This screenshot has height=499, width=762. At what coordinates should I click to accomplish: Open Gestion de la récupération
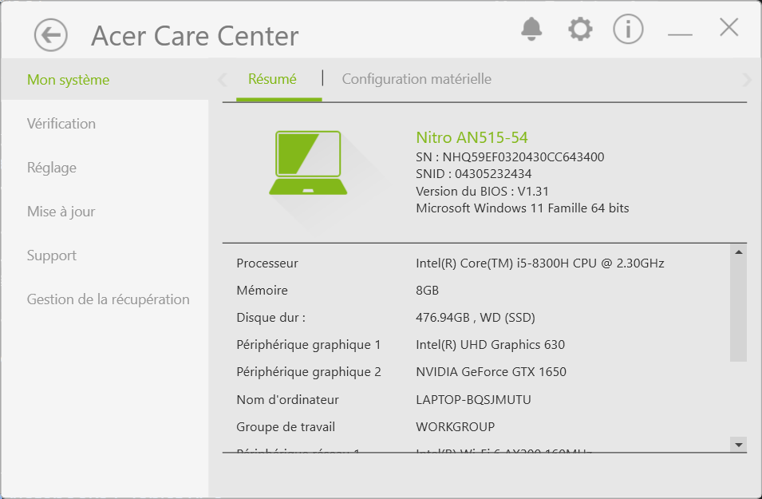108,299
